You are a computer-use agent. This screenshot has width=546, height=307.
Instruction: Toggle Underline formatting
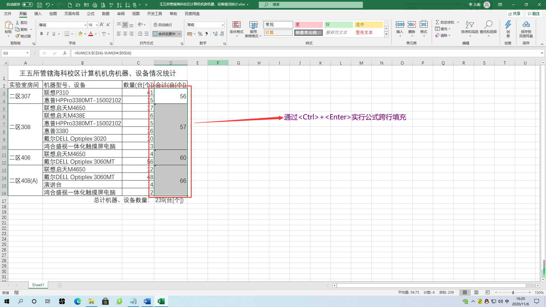tap(54, 34)
